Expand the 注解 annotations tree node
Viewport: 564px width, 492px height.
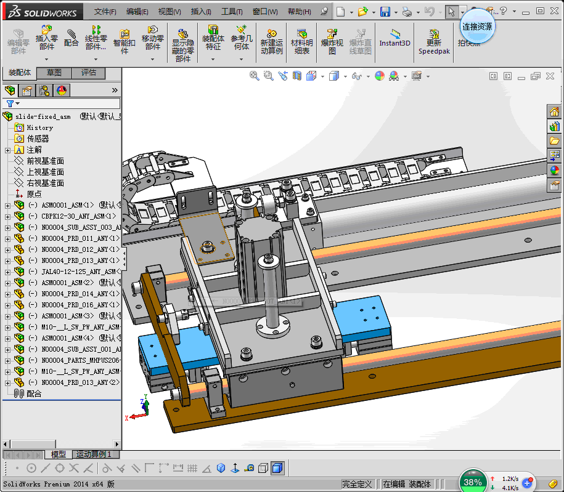7,150
